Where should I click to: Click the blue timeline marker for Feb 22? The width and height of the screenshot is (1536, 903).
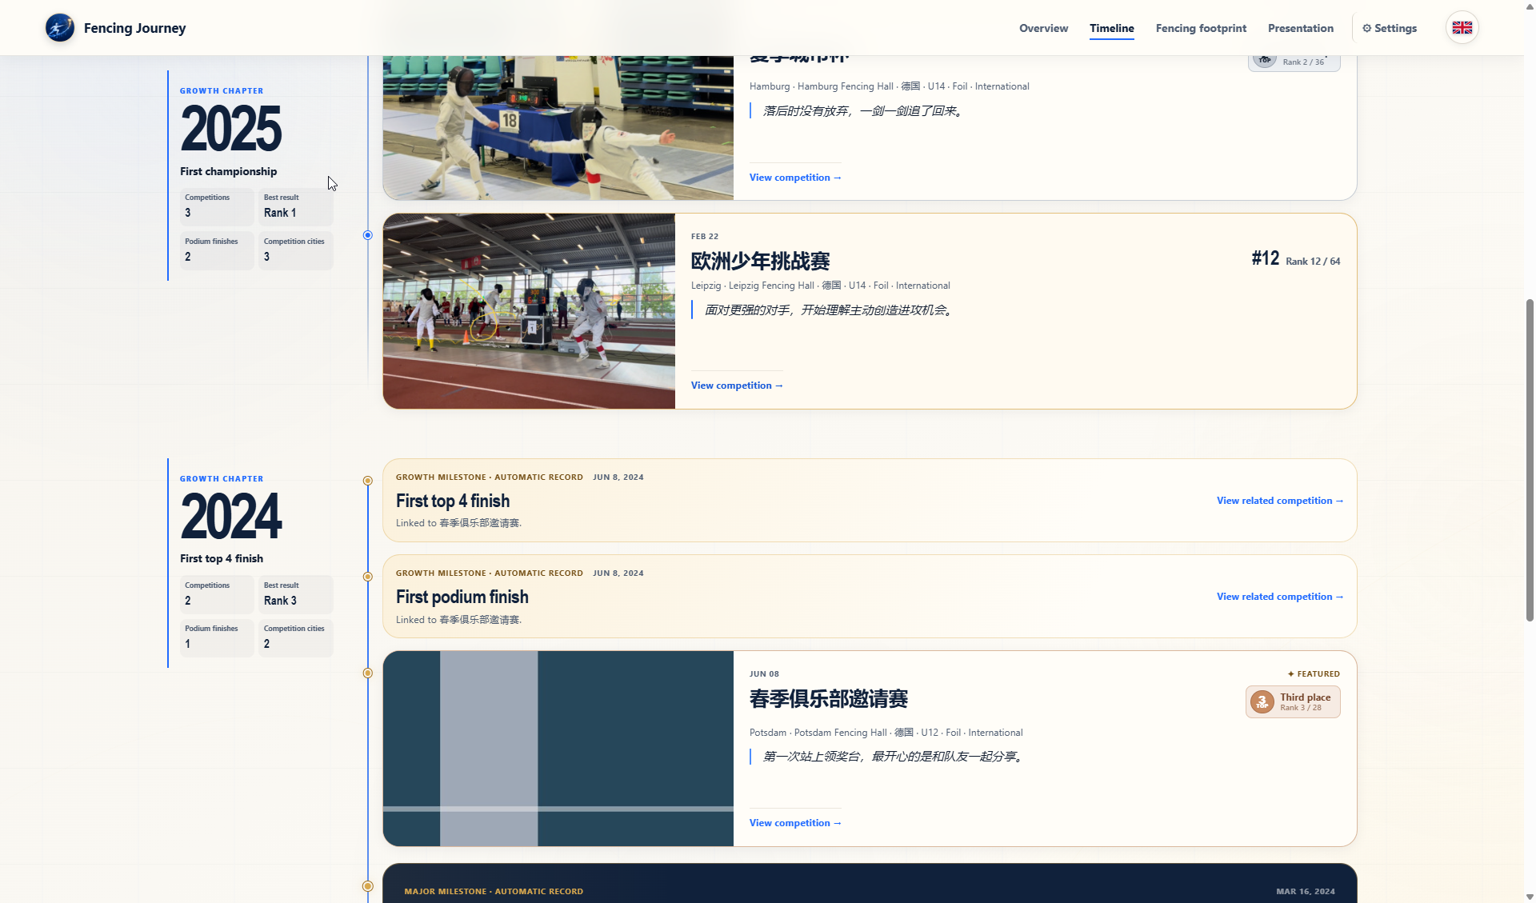[x=368, y=235]
